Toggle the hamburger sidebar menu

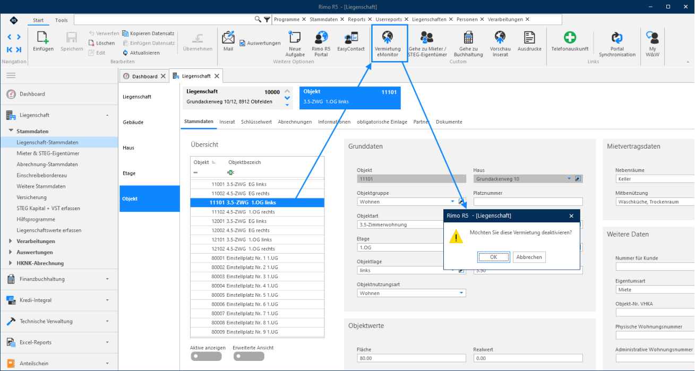click(x=11, y=76)
